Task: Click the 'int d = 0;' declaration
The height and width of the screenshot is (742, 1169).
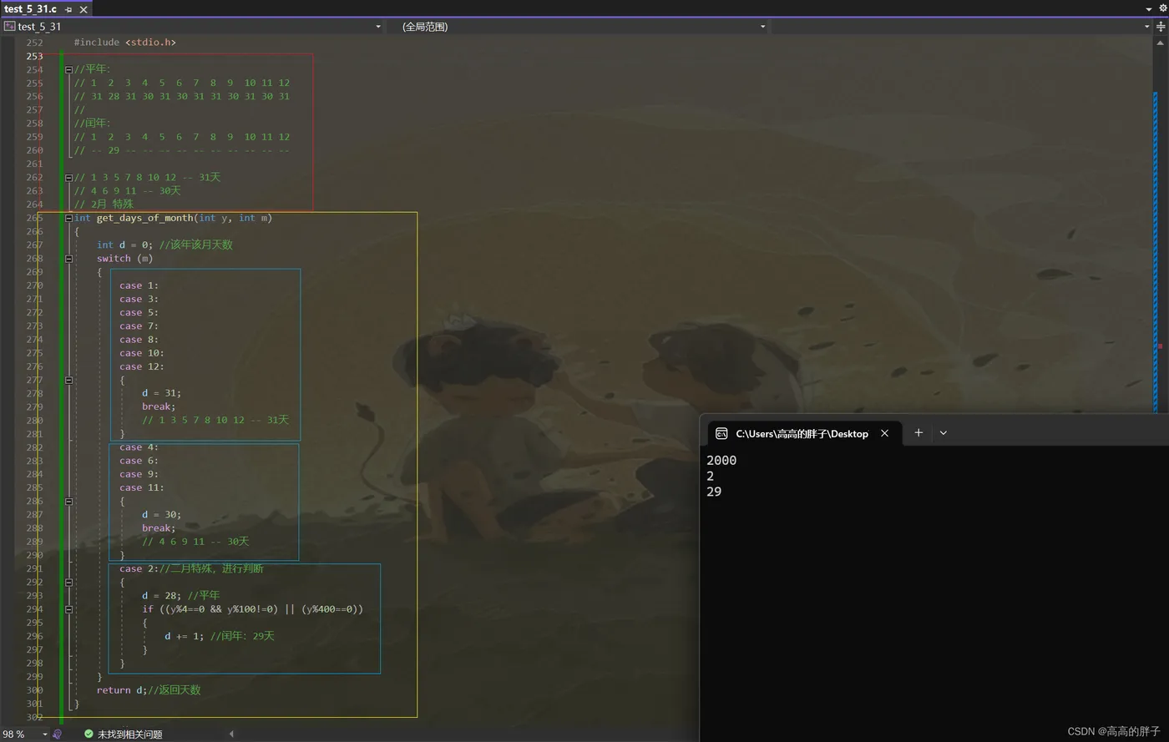Action: click(x=124, y=245)
